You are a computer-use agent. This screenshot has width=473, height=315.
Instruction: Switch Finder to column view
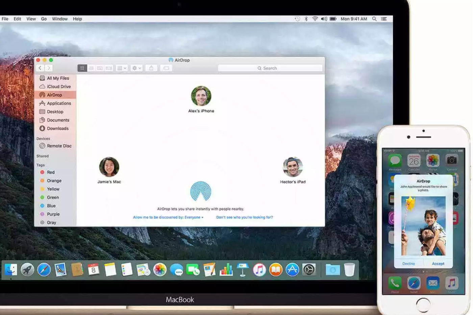pyautogui.click(x=100, y=68)
